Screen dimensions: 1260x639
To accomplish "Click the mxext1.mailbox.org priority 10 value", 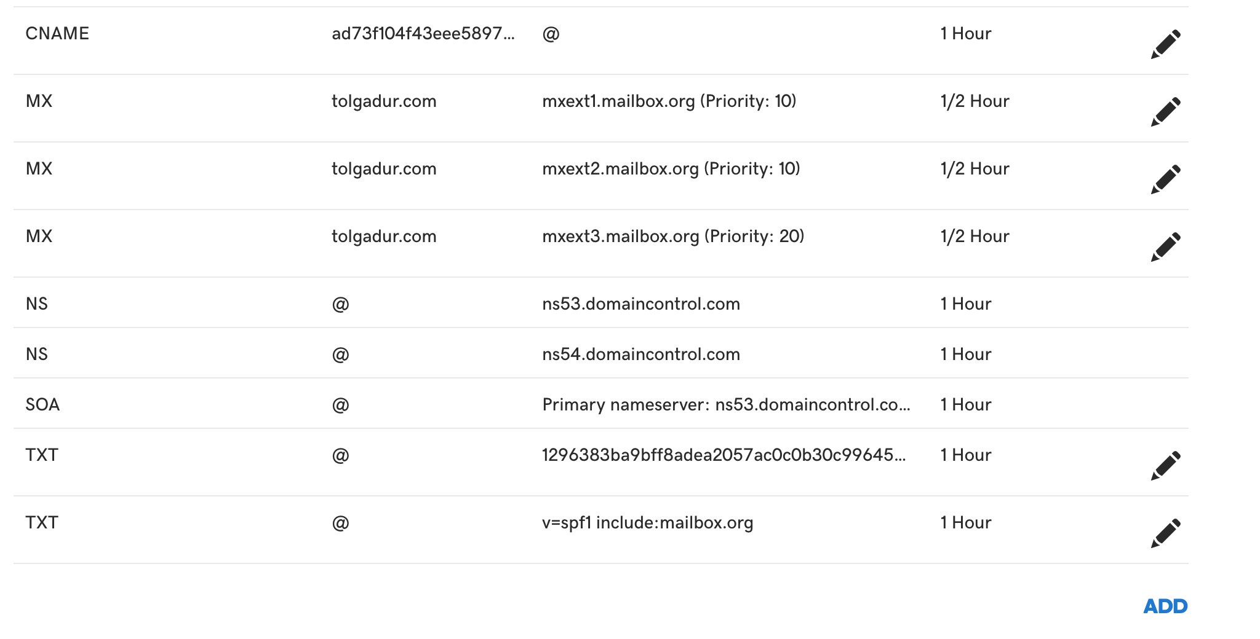I will tap(669, 101).
